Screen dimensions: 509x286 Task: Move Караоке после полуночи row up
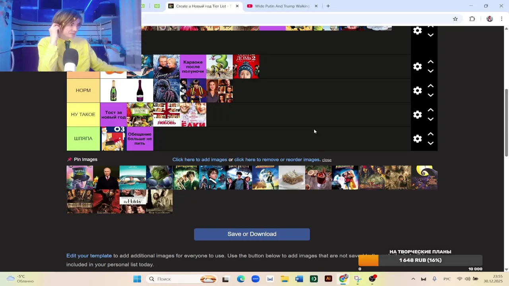[x=430, y=62]
